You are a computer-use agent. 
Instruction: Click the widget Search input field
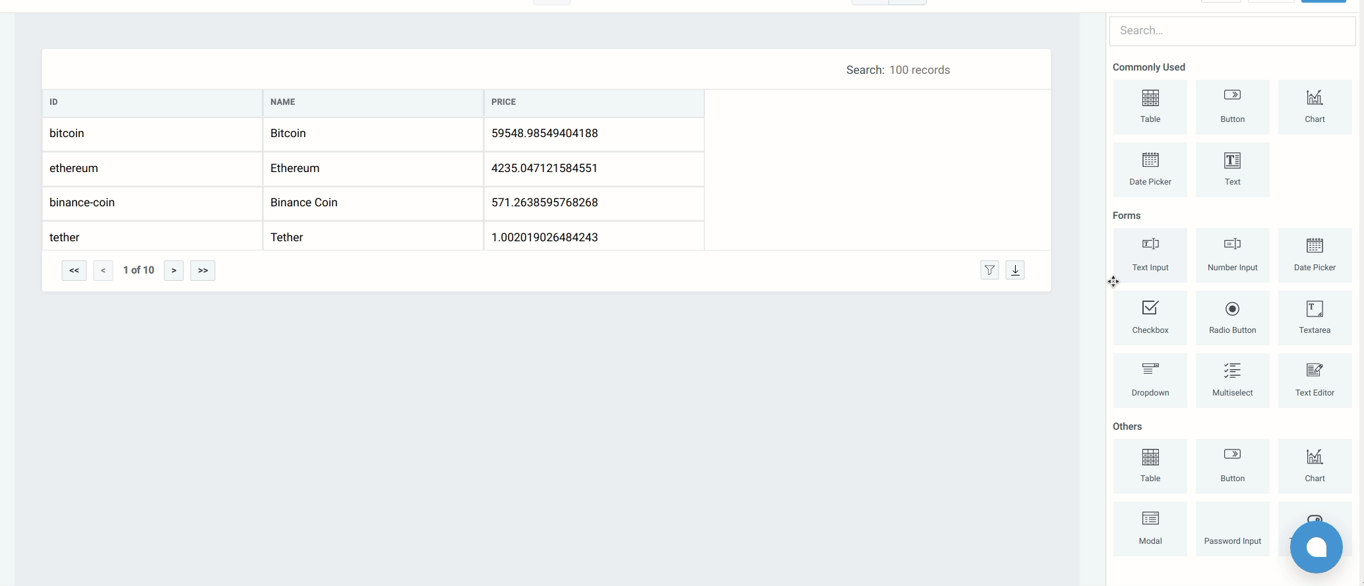click(x=1232, y=31)
